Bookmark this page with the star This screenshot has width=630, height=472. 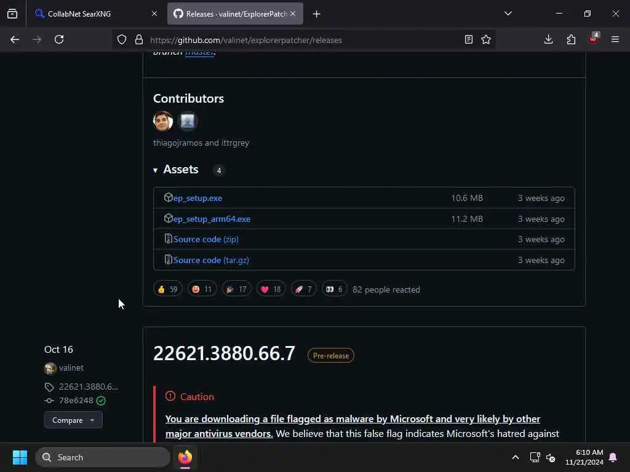[486, 40]
